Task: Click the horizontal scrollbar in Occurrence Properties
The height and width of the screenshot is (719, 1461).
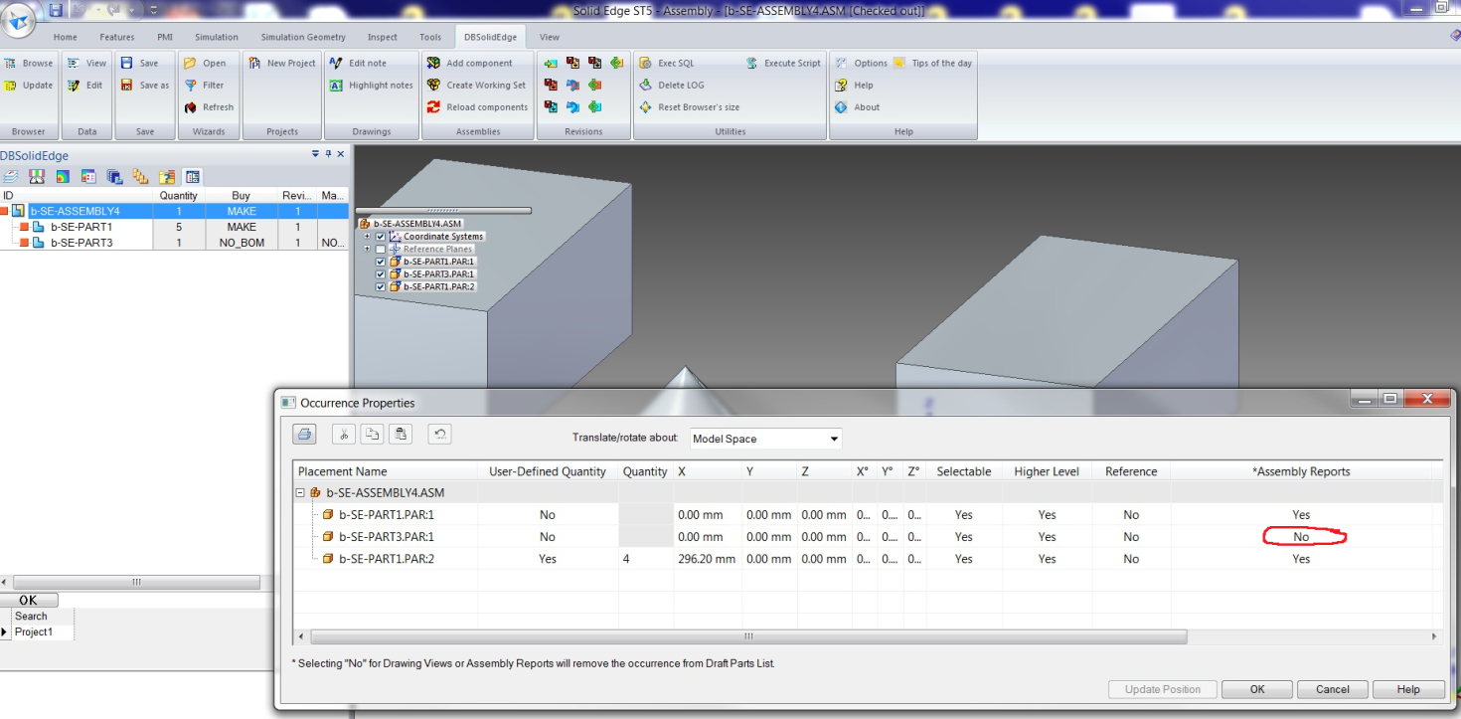Action: click(748, 636)
